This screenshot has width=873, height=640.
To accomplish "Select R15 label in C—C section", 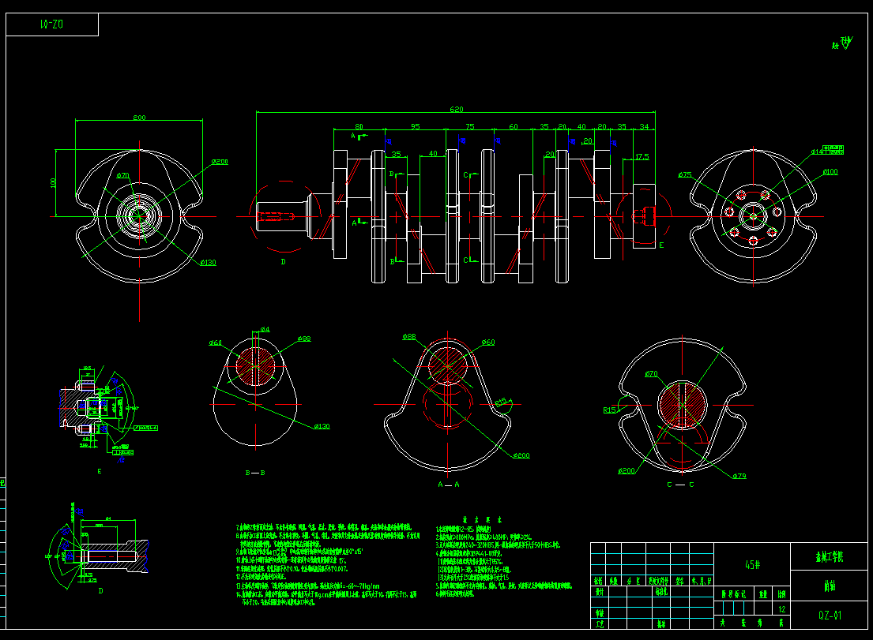I will (x=610, y=410).
